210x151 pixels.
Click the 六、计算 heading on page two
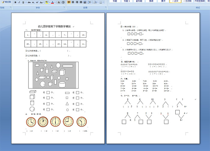point(124,79)
